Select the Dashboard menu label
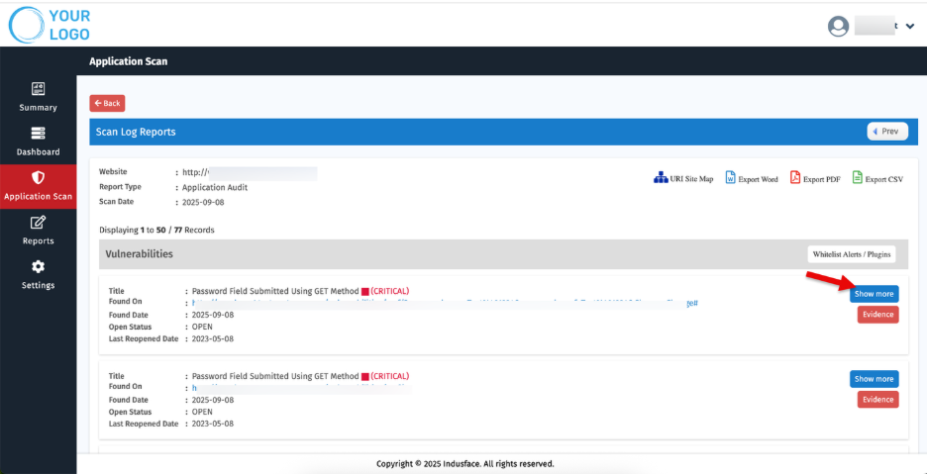This screenshot has width=927, height=475. (x=38, y=151)
